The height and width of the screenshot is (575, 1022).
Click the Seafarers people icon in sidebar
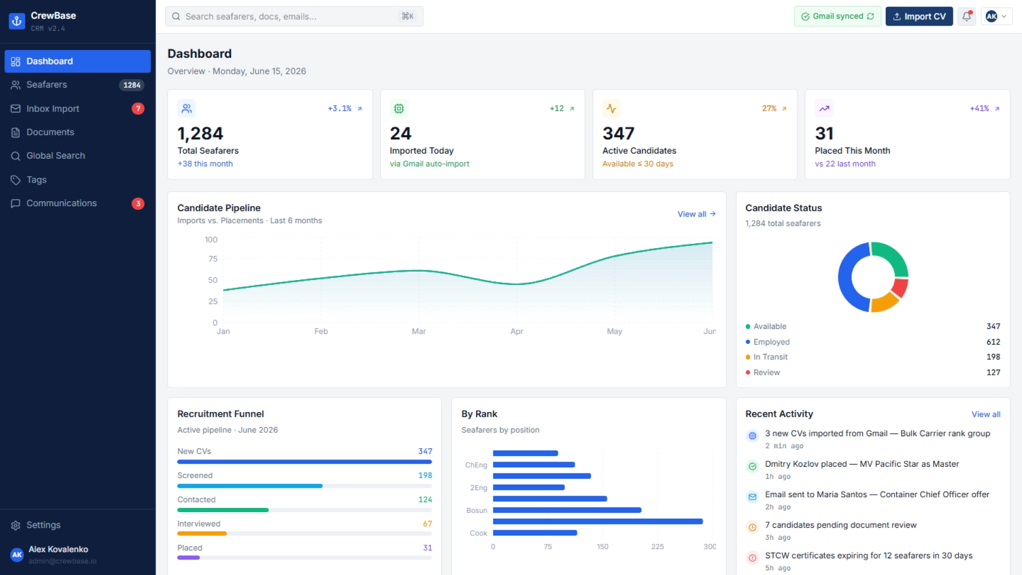click(x=15, y=85)
